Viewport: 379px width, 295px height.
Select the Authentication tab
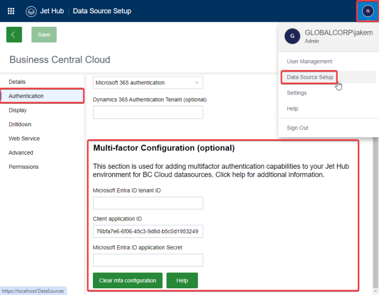click(43, 96)
